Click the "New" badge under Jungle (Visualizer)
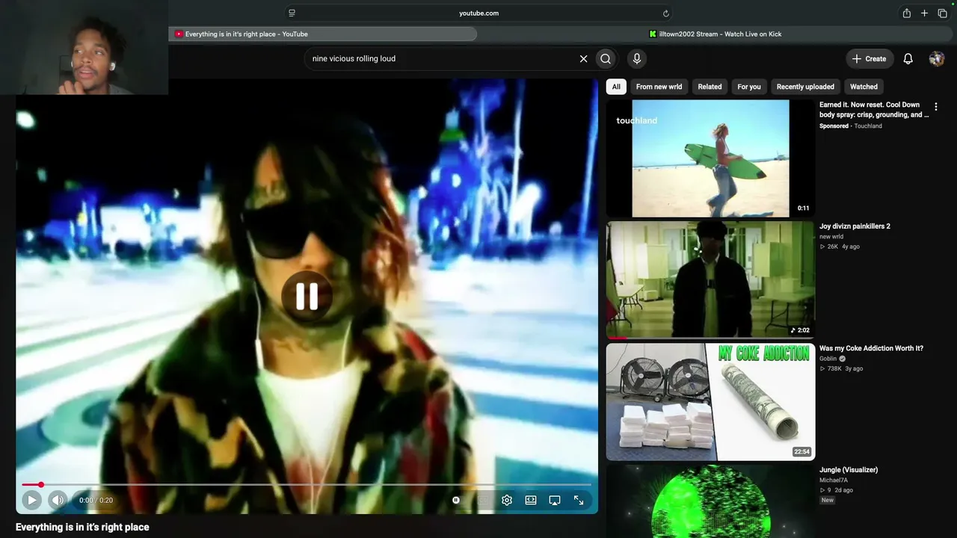The height and width of the screenshot is (538, 957). click(x=828, y=500)
